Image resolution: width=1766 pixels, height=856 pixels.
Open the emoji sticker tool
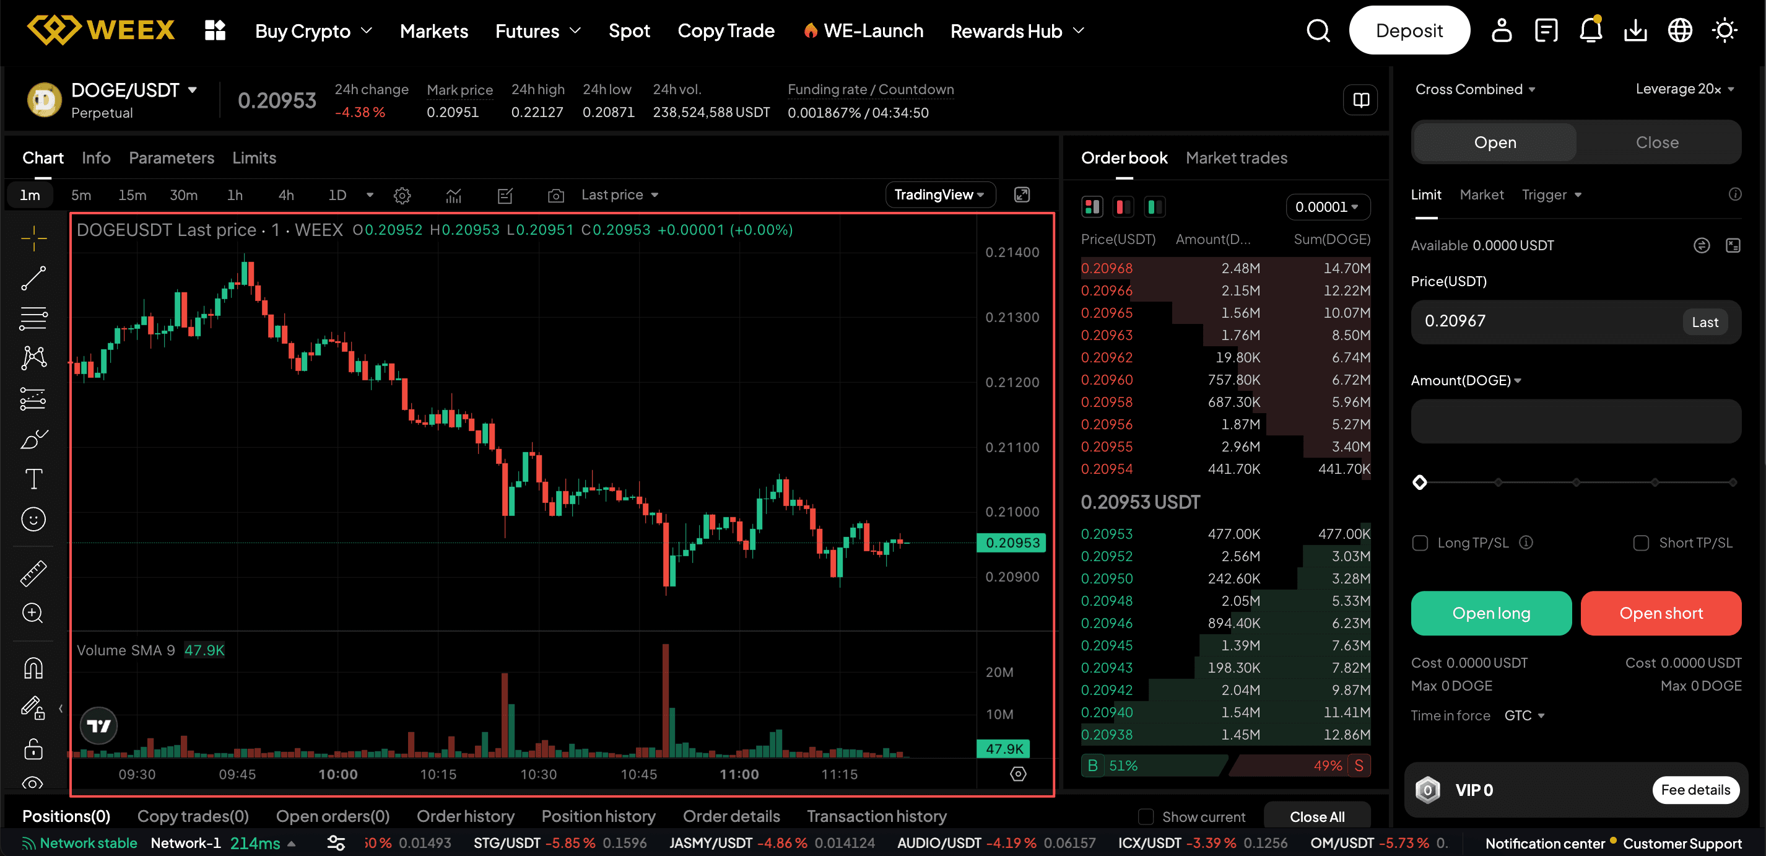point(33,519)
